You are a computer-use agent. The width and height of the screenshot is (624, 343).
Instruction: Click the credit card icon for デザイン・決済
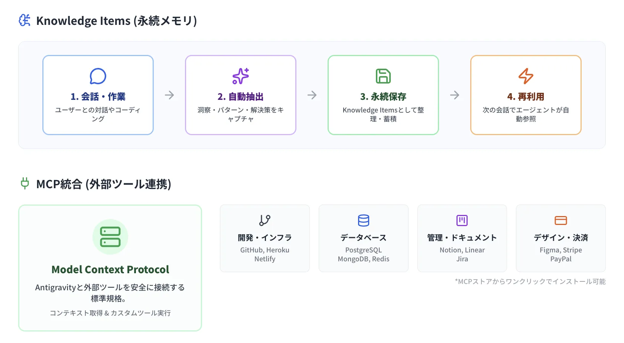pyautogui.click(x=561, y=220)
